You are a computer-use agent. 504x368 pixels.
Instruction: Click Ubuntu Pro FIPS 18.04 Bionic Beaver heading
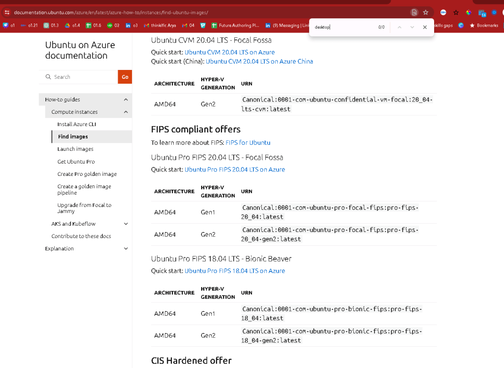pos(221,259)
